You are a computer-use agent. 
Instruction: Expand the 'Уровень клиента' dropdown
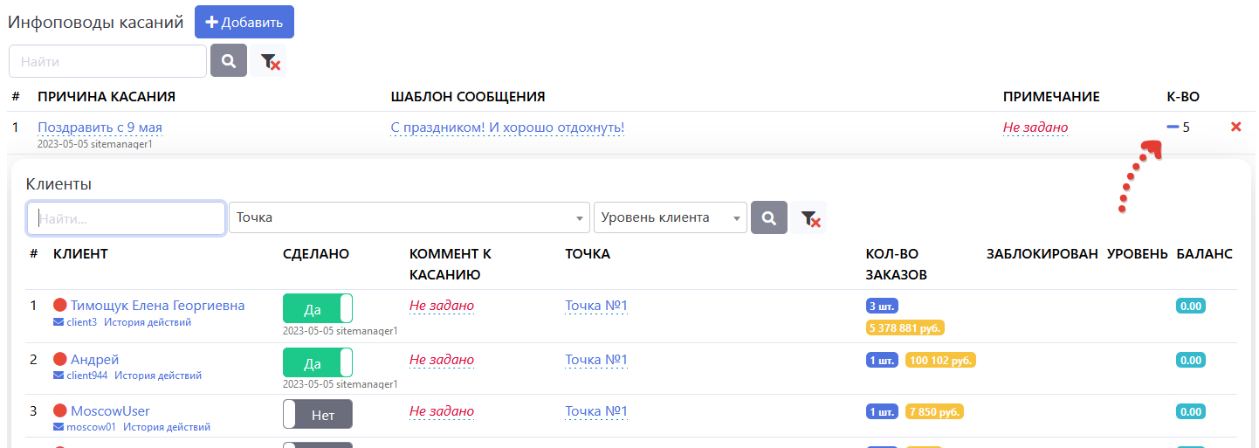[670, 218]
